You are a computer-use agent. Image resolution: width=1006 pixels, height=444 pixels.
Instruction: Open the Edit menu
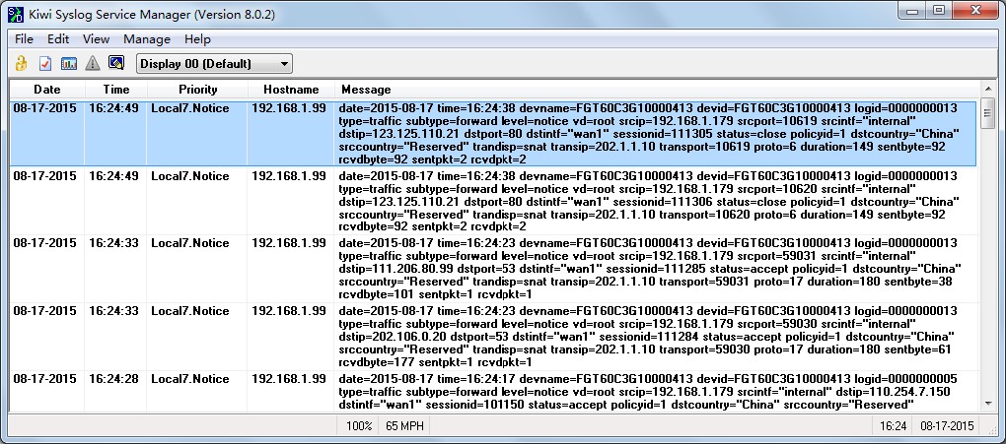[58, 39]
